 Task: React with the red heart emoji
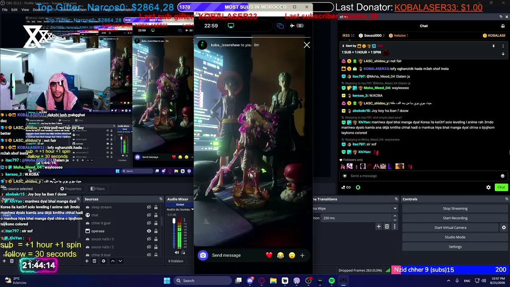click(269, 255)
